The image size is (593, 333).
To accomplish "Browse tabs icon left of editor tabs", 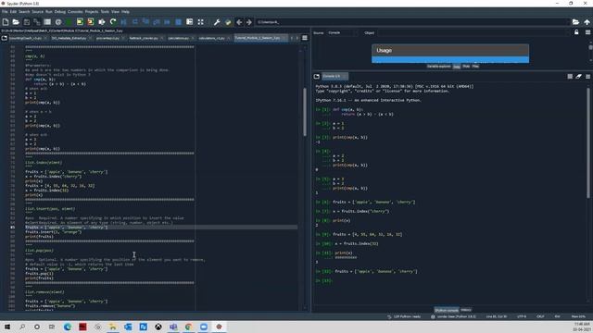I will (x=4, y=38).
